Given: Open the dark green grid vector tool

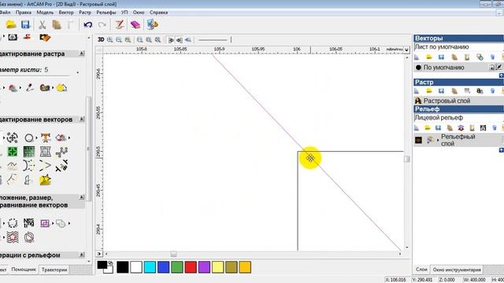Looking at the screenshot, I should [x=29, y=152].
